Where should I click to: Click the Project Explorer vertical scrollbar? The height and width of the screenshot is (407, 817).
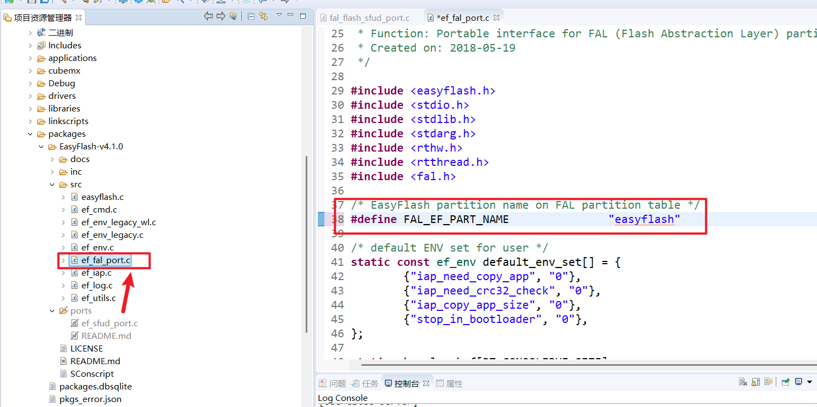306,244
